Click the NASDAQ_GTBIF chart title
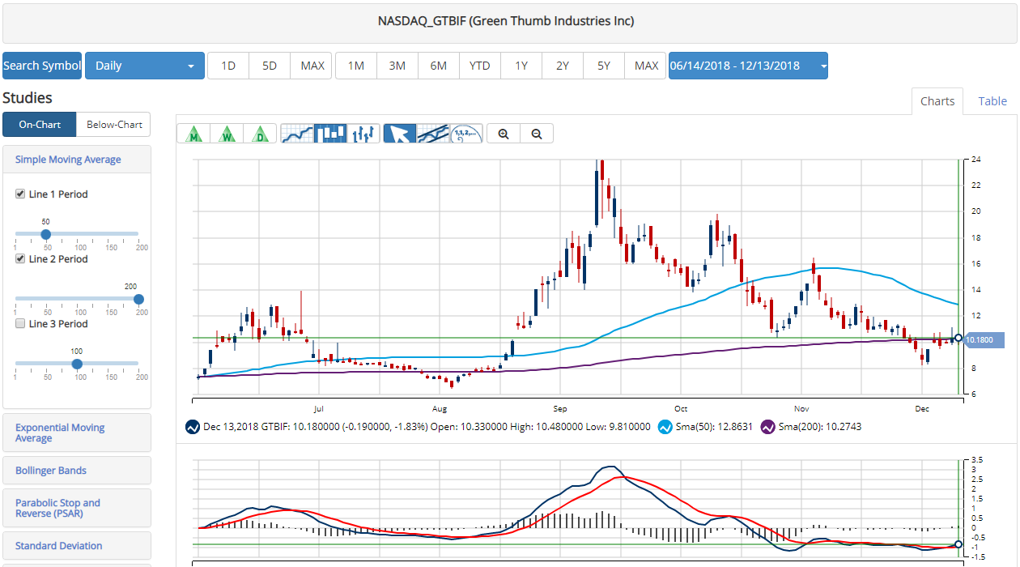Image resolution: width=1020 pixels, height=567 pixels. pos(506,21)
